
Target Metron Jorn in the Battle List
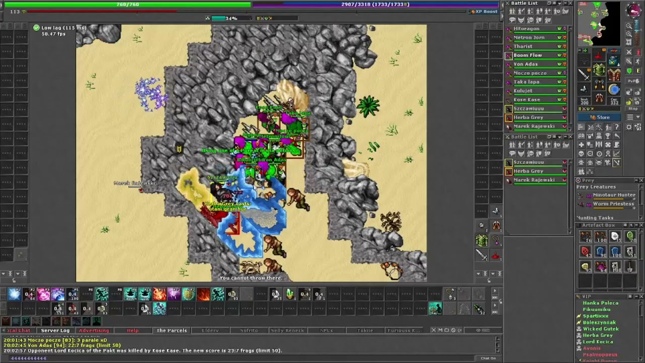coord(537,38)
